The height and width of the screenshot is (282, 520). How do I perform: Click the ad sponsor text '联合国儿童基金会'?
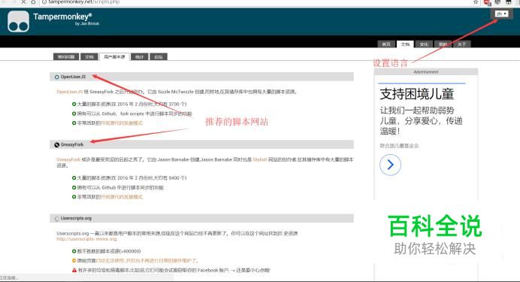399,146
